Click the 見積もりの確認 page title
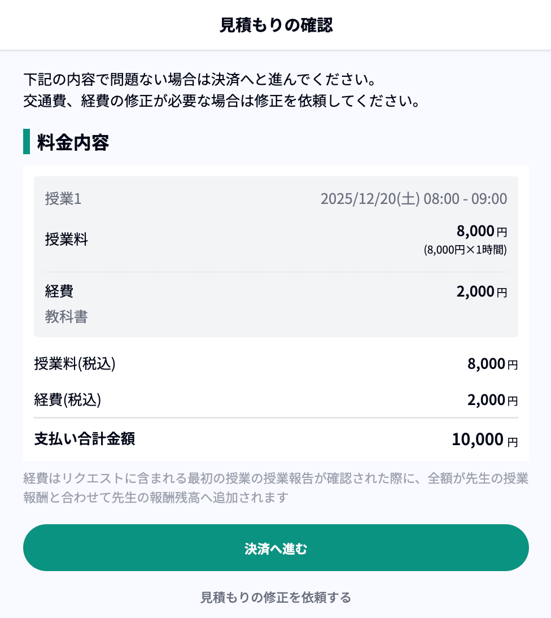This screenshot has width=551, height=618. [275, 25]
